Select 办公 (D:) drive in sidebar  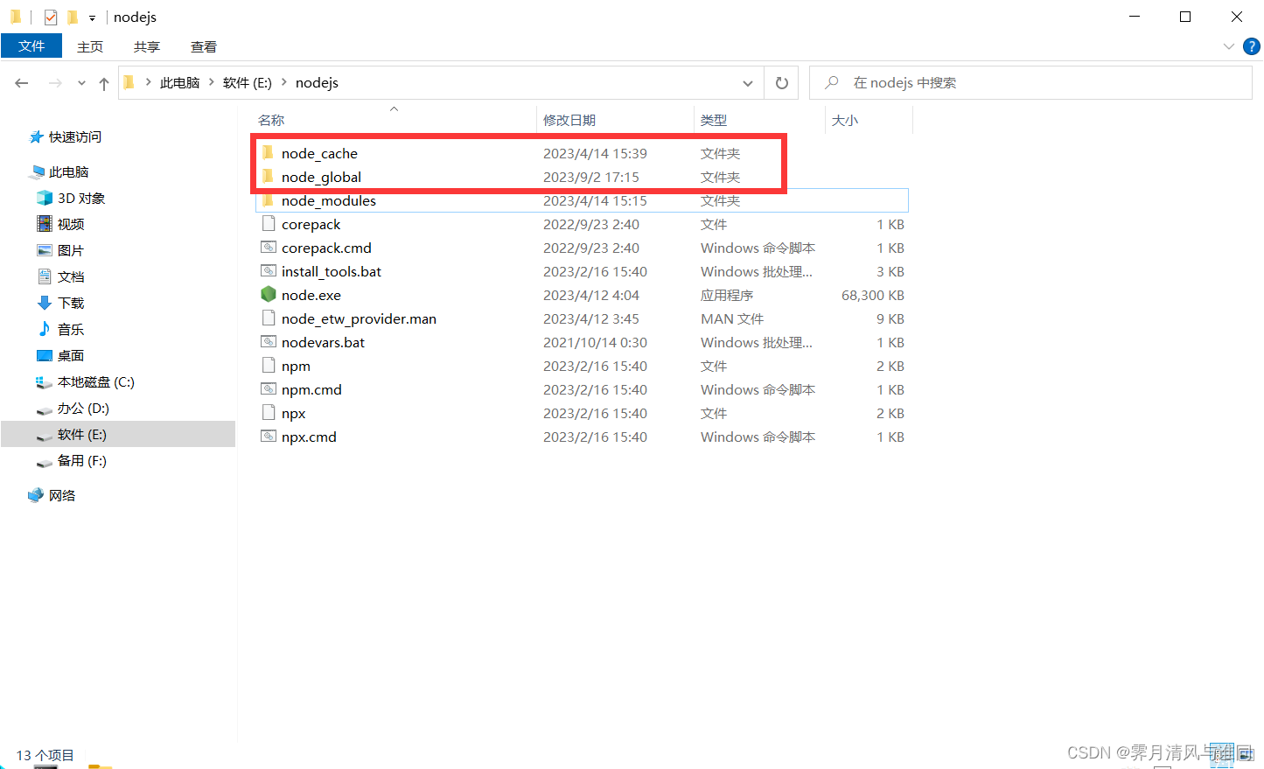(x=83, y=409)
